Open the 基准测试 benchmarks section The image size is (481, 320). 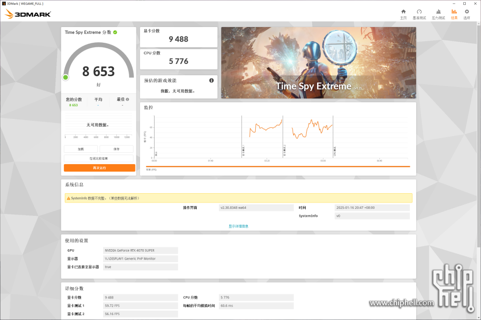coord(419,14)
